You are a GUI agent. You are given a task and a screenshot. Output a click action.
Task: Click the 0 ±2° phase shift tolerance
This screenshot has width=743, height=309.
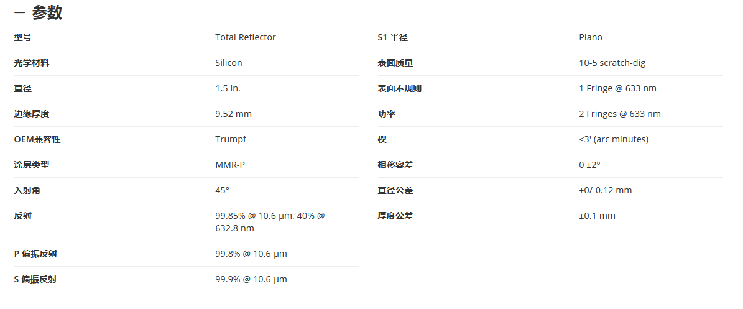point(589,165)
